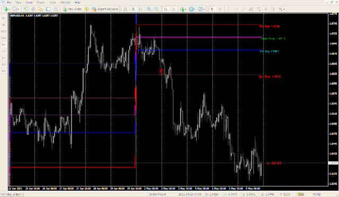Click the Zoom In magnifier icon
This screenshot has width=339, height=197.
coord(149,9)
